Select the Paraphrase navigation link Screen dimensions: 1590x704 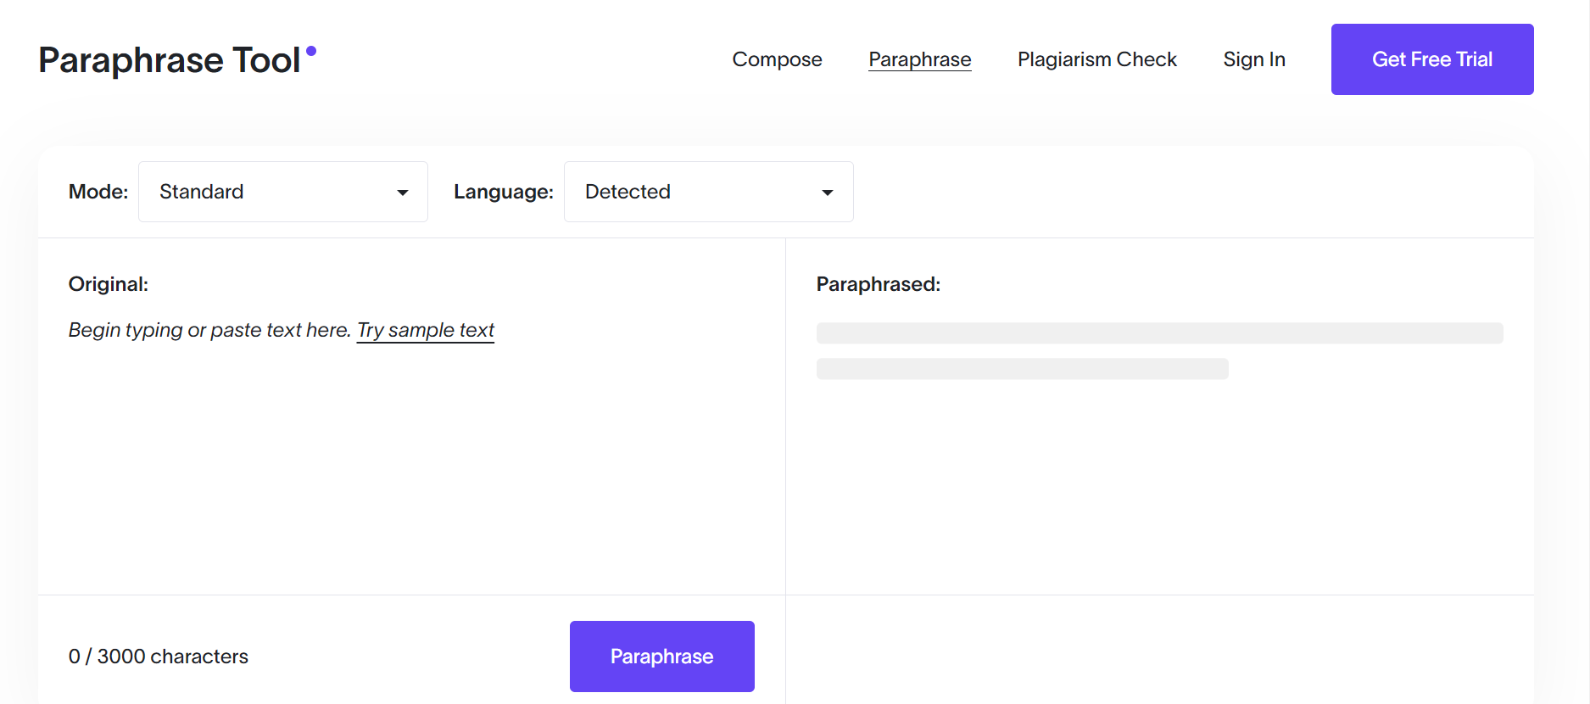click(x=919, y=59)
